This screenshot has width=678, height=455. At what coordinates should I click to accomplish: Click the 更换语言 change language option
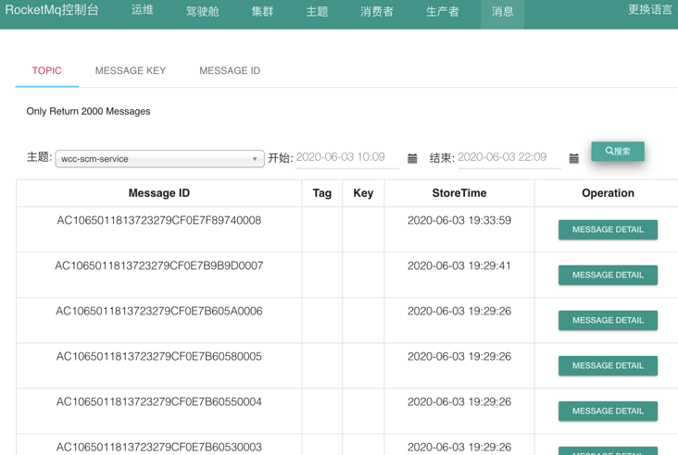[650, 9]
